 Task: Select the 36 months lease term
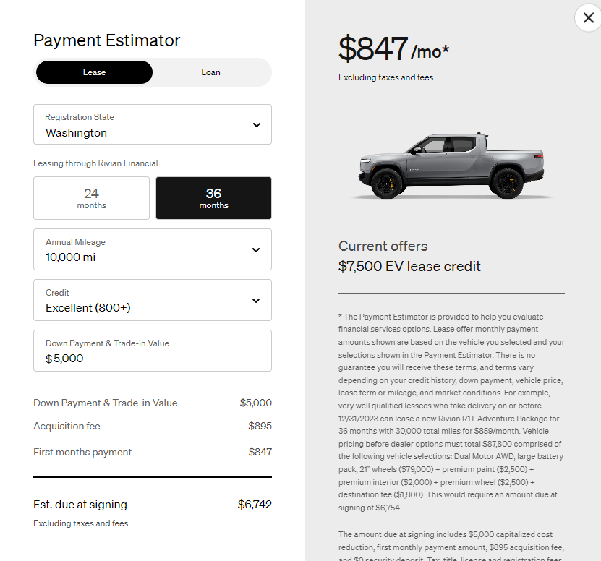point(213,198)
